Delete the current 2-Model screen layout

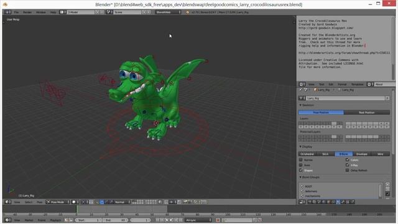(101, 12)
